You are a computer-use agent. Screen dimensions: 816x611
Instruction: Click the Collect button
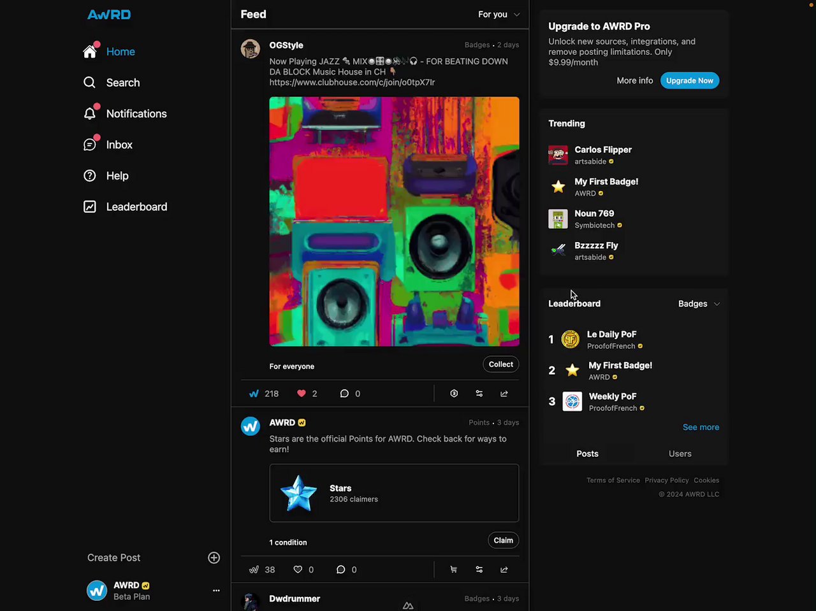[x=501, y=364]
